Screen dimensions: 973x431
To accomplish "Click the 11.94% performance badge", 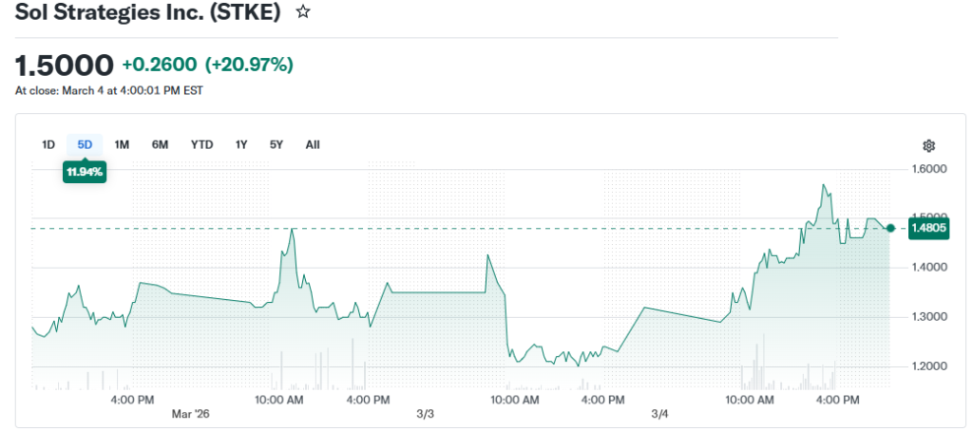I will pyautogui.click(x=85, y=172).
